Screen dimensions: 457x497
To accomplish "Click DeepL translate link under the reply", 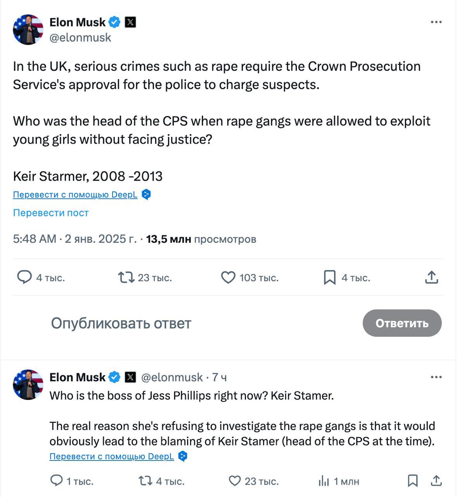I will (x=111, y=457).
